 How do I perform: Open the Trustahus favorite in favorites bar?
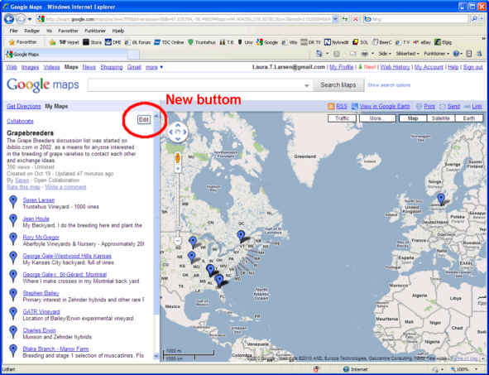click(202, 42)
